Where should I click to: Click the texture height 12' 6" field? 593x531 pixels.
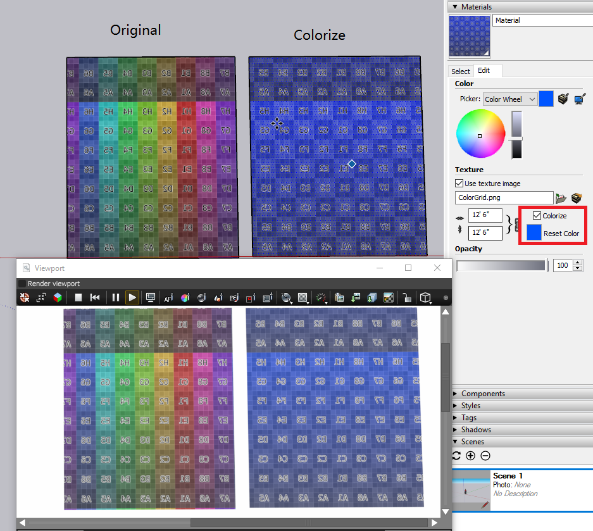click(485, 233)
